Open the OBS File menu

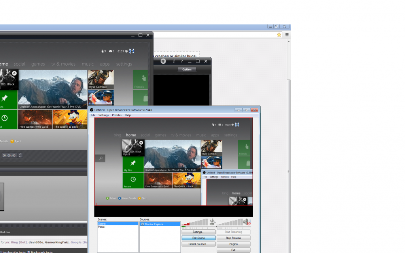click(x=93, y=115)
